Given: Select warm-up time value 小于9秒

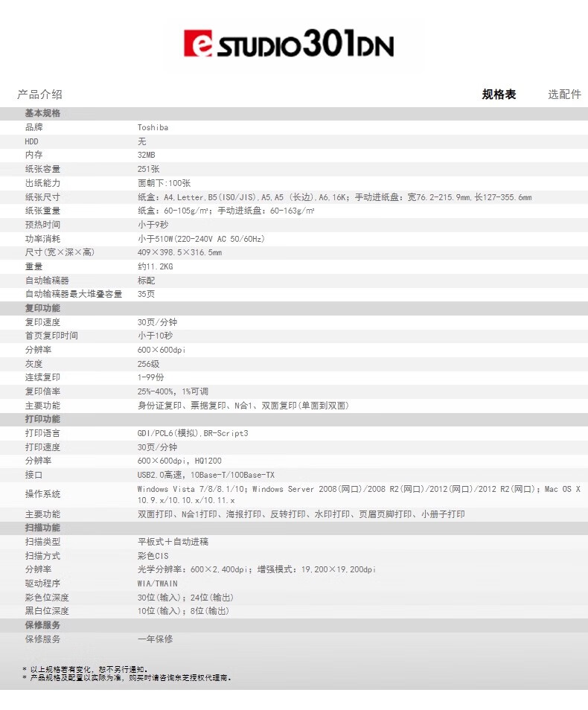Looking at the screenshot, I should tap(153, 225).
